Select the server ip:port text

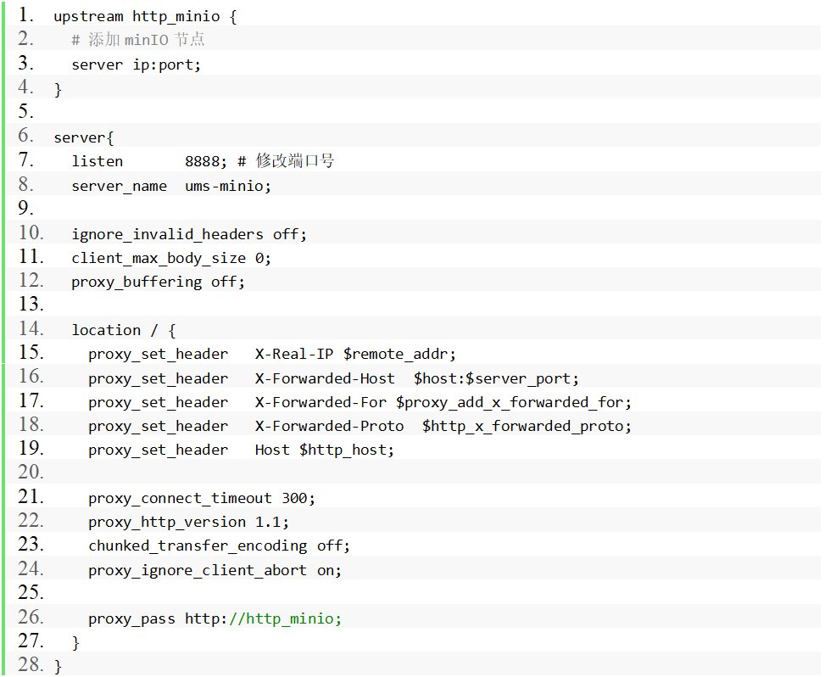tap(137, 64)
